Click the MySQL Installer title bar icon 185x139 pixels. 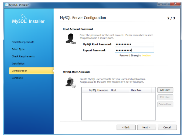coord(6,5)
